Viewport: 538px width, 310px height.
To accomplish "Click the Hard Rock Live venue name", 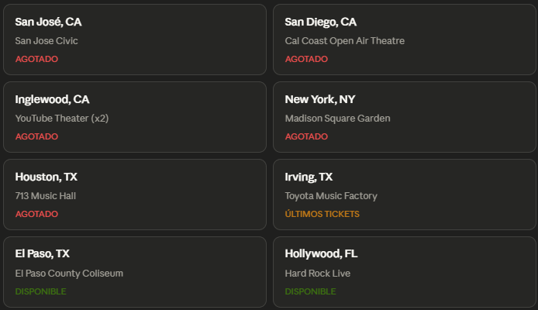I will (317, 274).
